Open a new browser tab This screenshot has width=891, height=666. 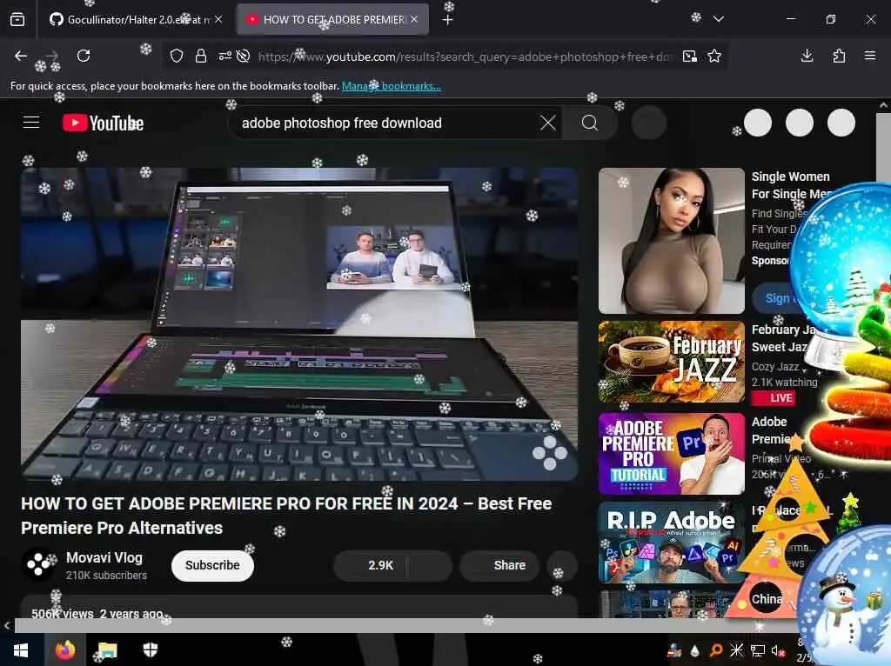tap(448, 20)
